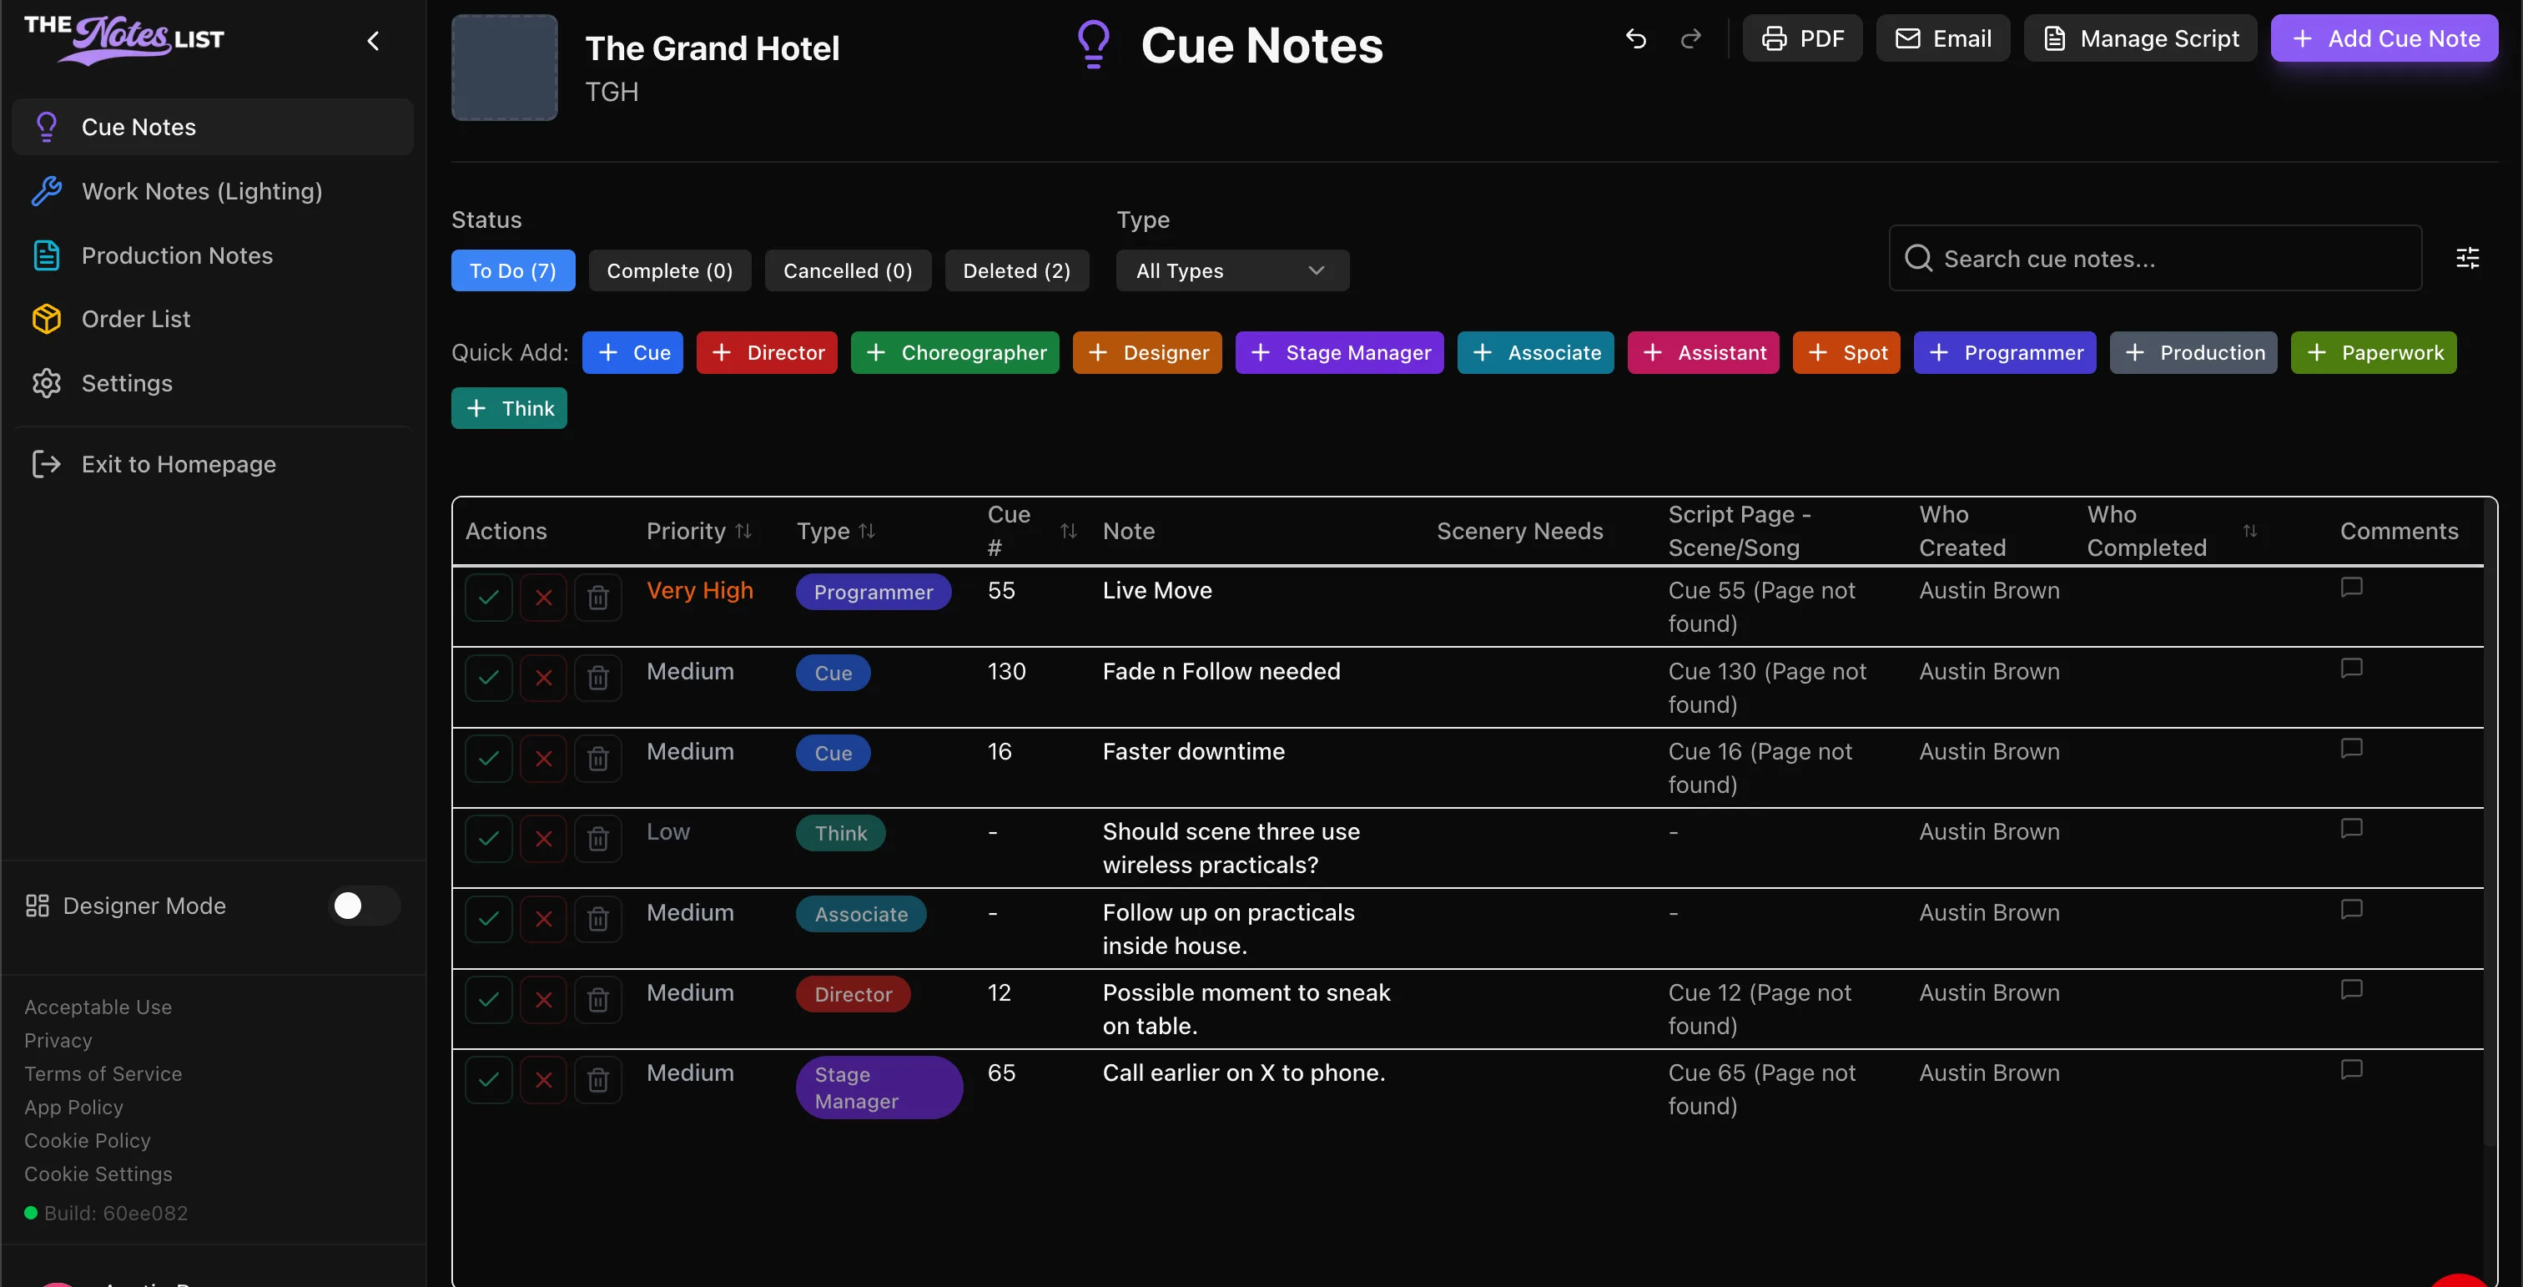Open the filter settings sliders icon
The image size is (2523, 1287).
(2467, 258)
